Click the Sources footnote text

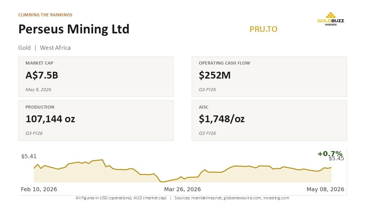[x=232, y=198]
